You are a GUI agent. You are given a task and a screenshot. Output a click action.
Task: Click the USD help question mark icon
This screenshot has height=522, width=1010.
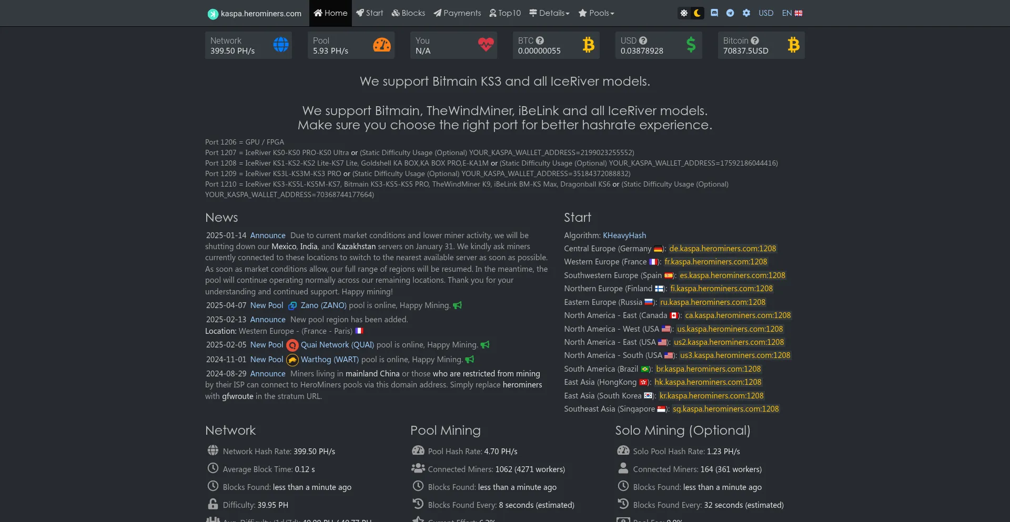[643, 40]
